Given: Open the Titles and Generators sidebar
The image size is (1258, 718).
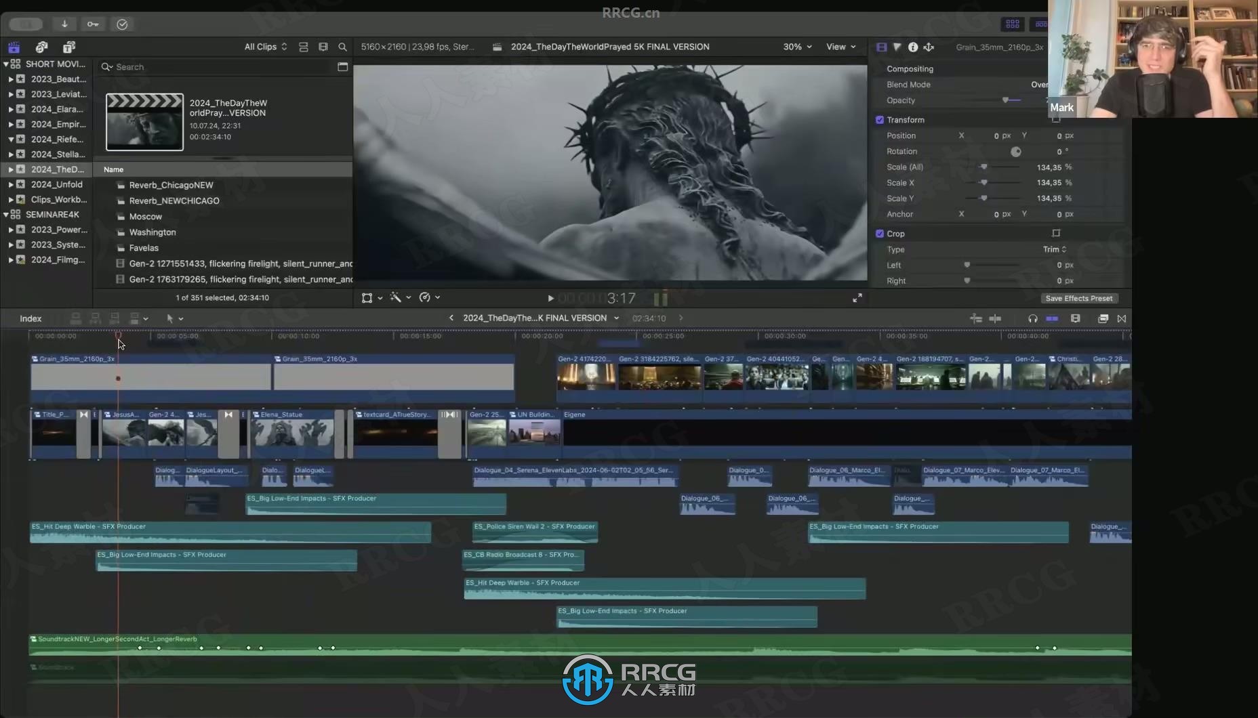Looking at the screenshot, I should [69, 47].
